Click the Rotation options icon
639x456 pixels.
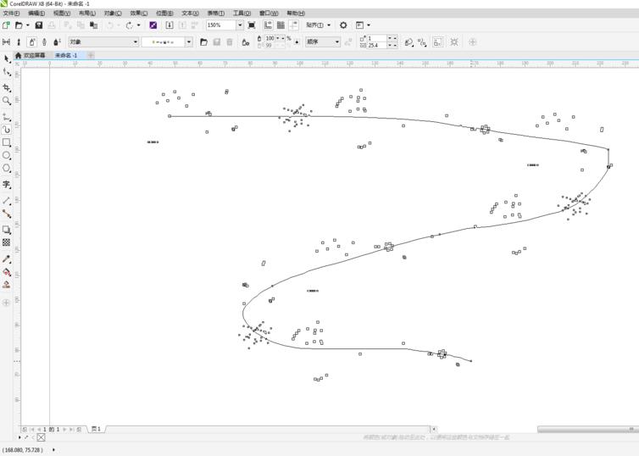pyautogui.click(x=408, y=42)
